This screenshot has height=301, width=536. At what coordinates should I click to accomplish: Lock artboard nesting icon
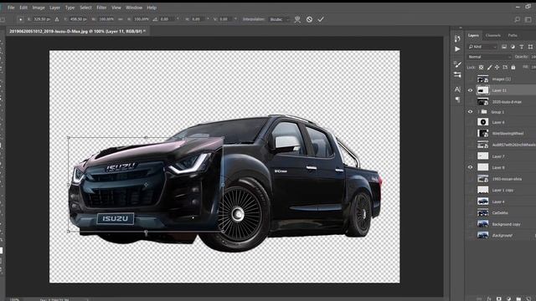[505, 68]
